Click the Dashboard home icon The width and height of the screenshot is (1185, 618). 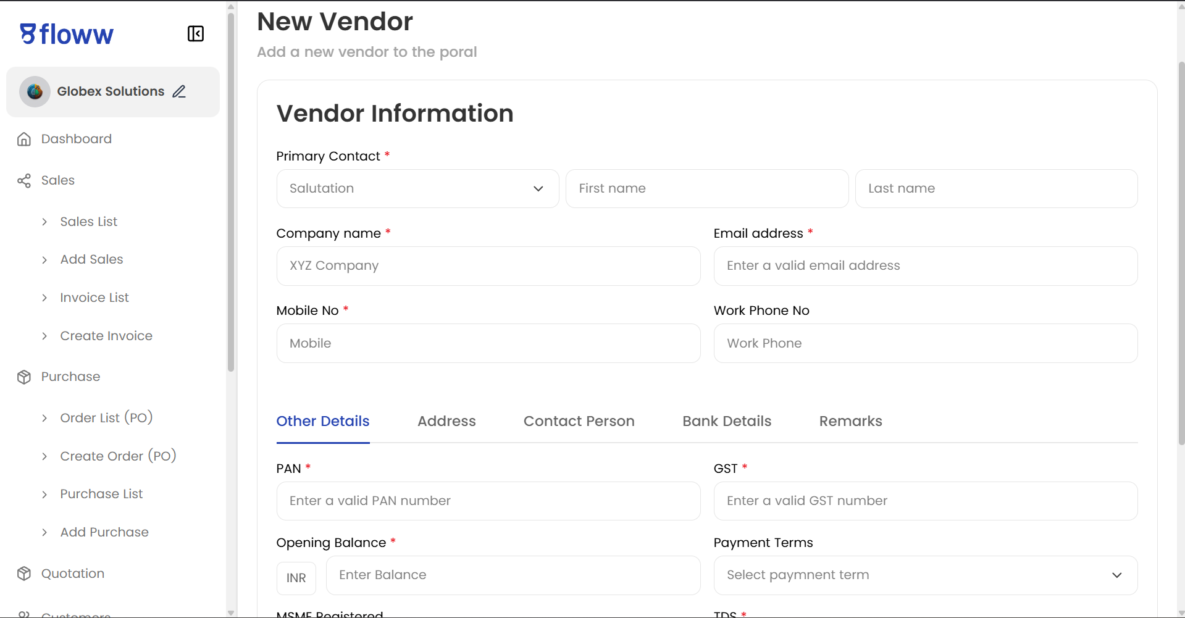[x=24, y=139]
